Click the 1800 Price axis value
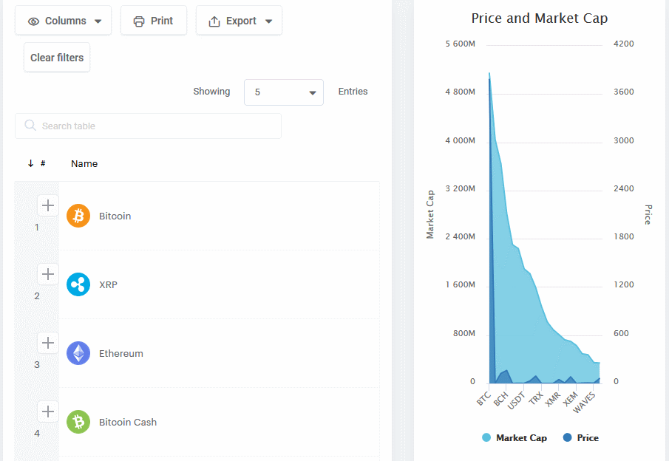Image resolution: width=669 pixels, height=461 pixels. pyautogui.click(x=624, y=236)
